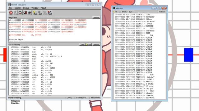
Task: Click memory row 1F0003D8 tGraph:j
Action: (135, 93)
